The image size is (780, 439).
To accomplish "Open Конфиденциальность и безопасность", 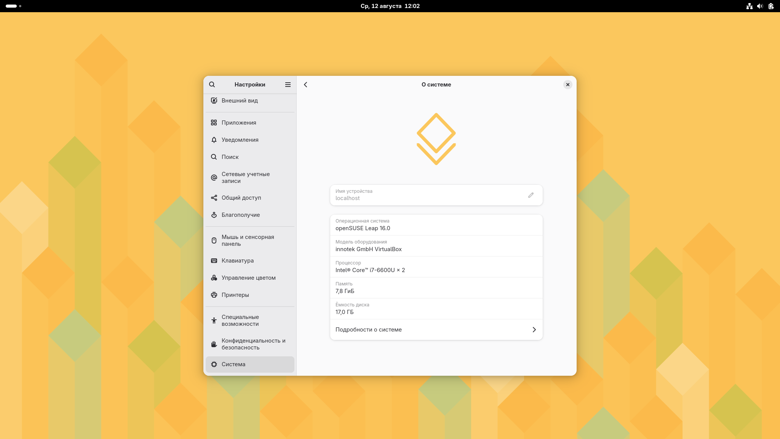I will click(x=250, y=344).
